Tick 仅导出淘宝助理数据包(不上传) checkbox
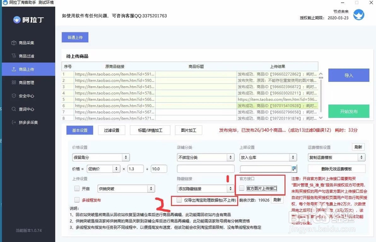 tap(179, 200)
